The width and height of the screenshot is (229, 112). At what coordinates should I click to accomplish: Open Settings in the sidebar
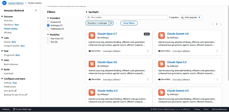click(8, 83)
